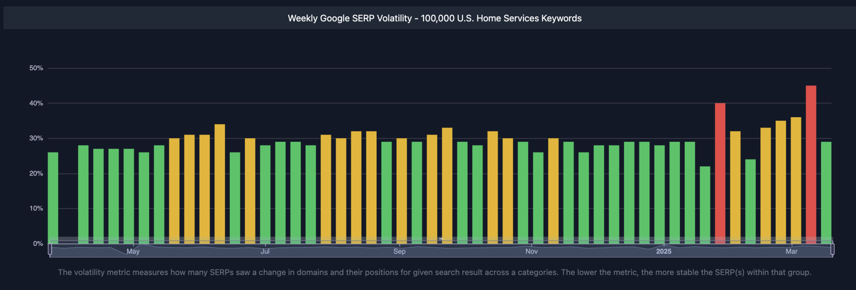Click the Sep label on time axis
Screen dimensions: 856x290
click(399, 252)
